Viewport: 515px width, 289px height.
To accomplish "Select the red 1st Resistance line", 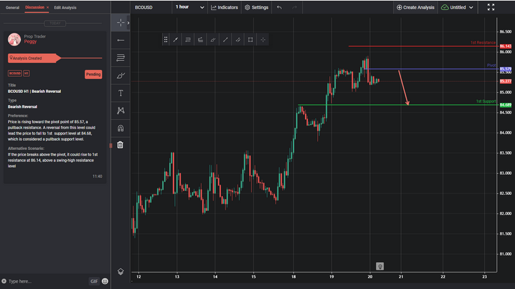I will (422, 46).
